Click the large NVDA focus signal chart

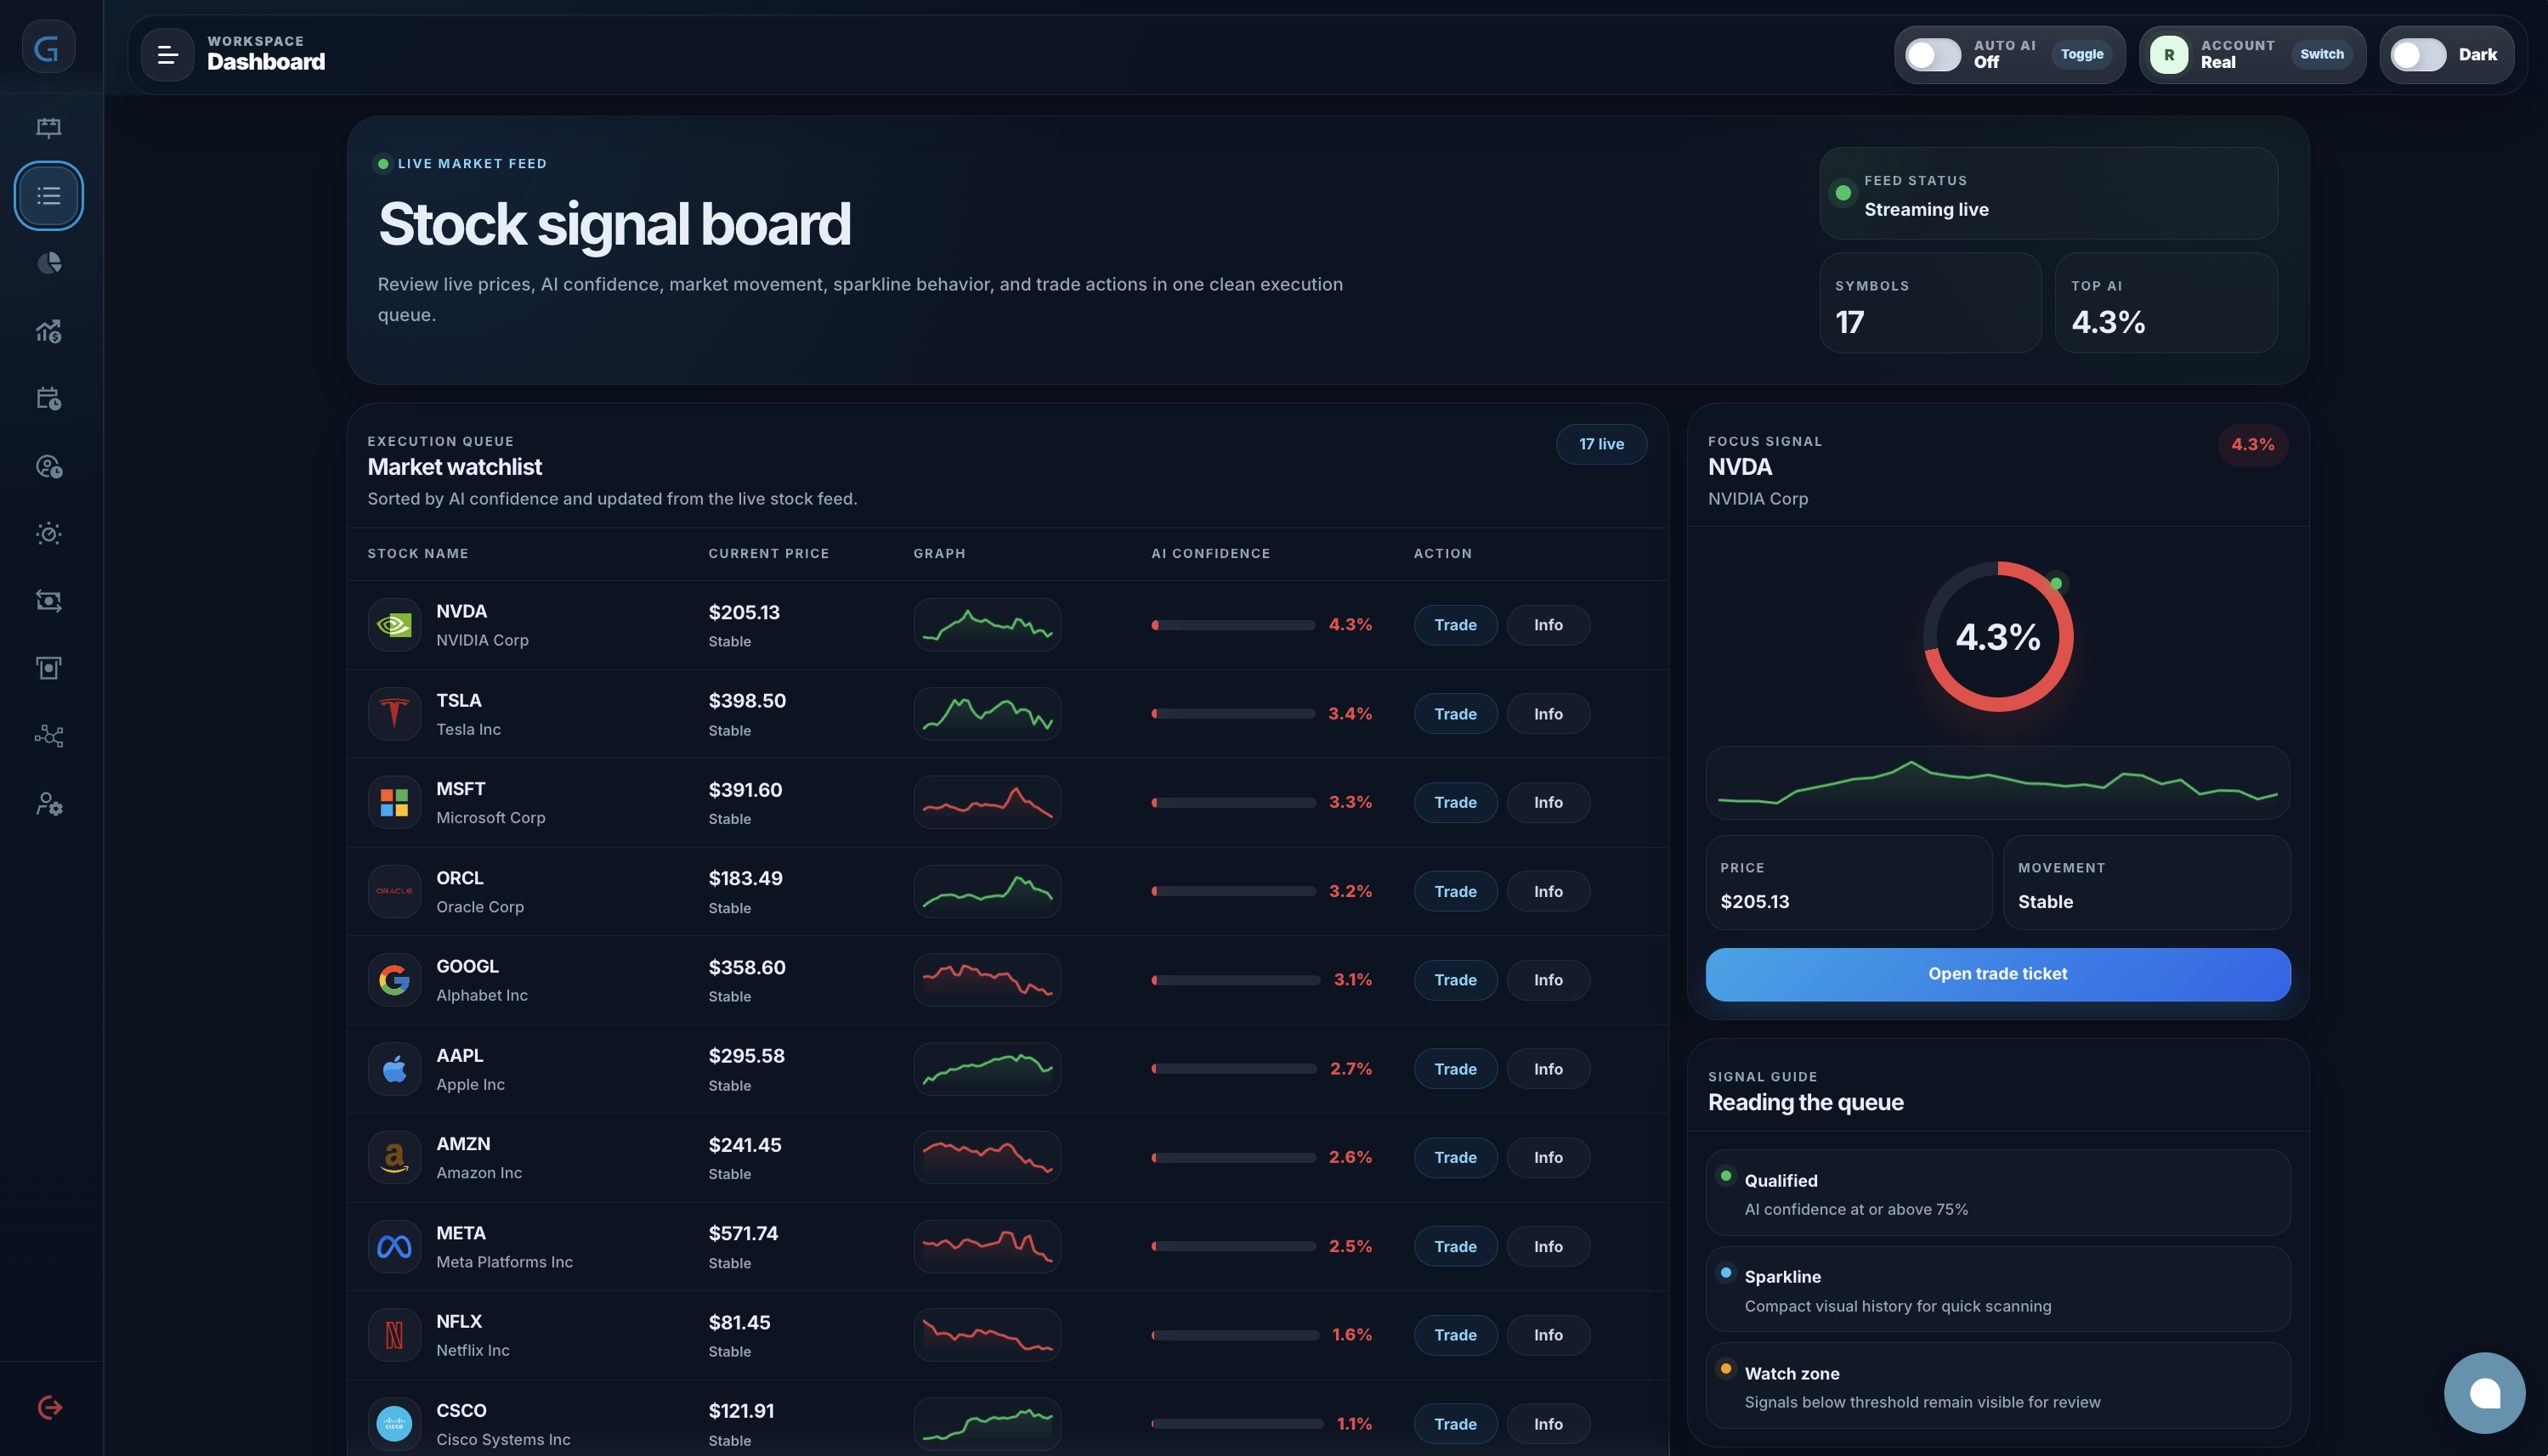pyautogui.click(x=1998, y=783)
